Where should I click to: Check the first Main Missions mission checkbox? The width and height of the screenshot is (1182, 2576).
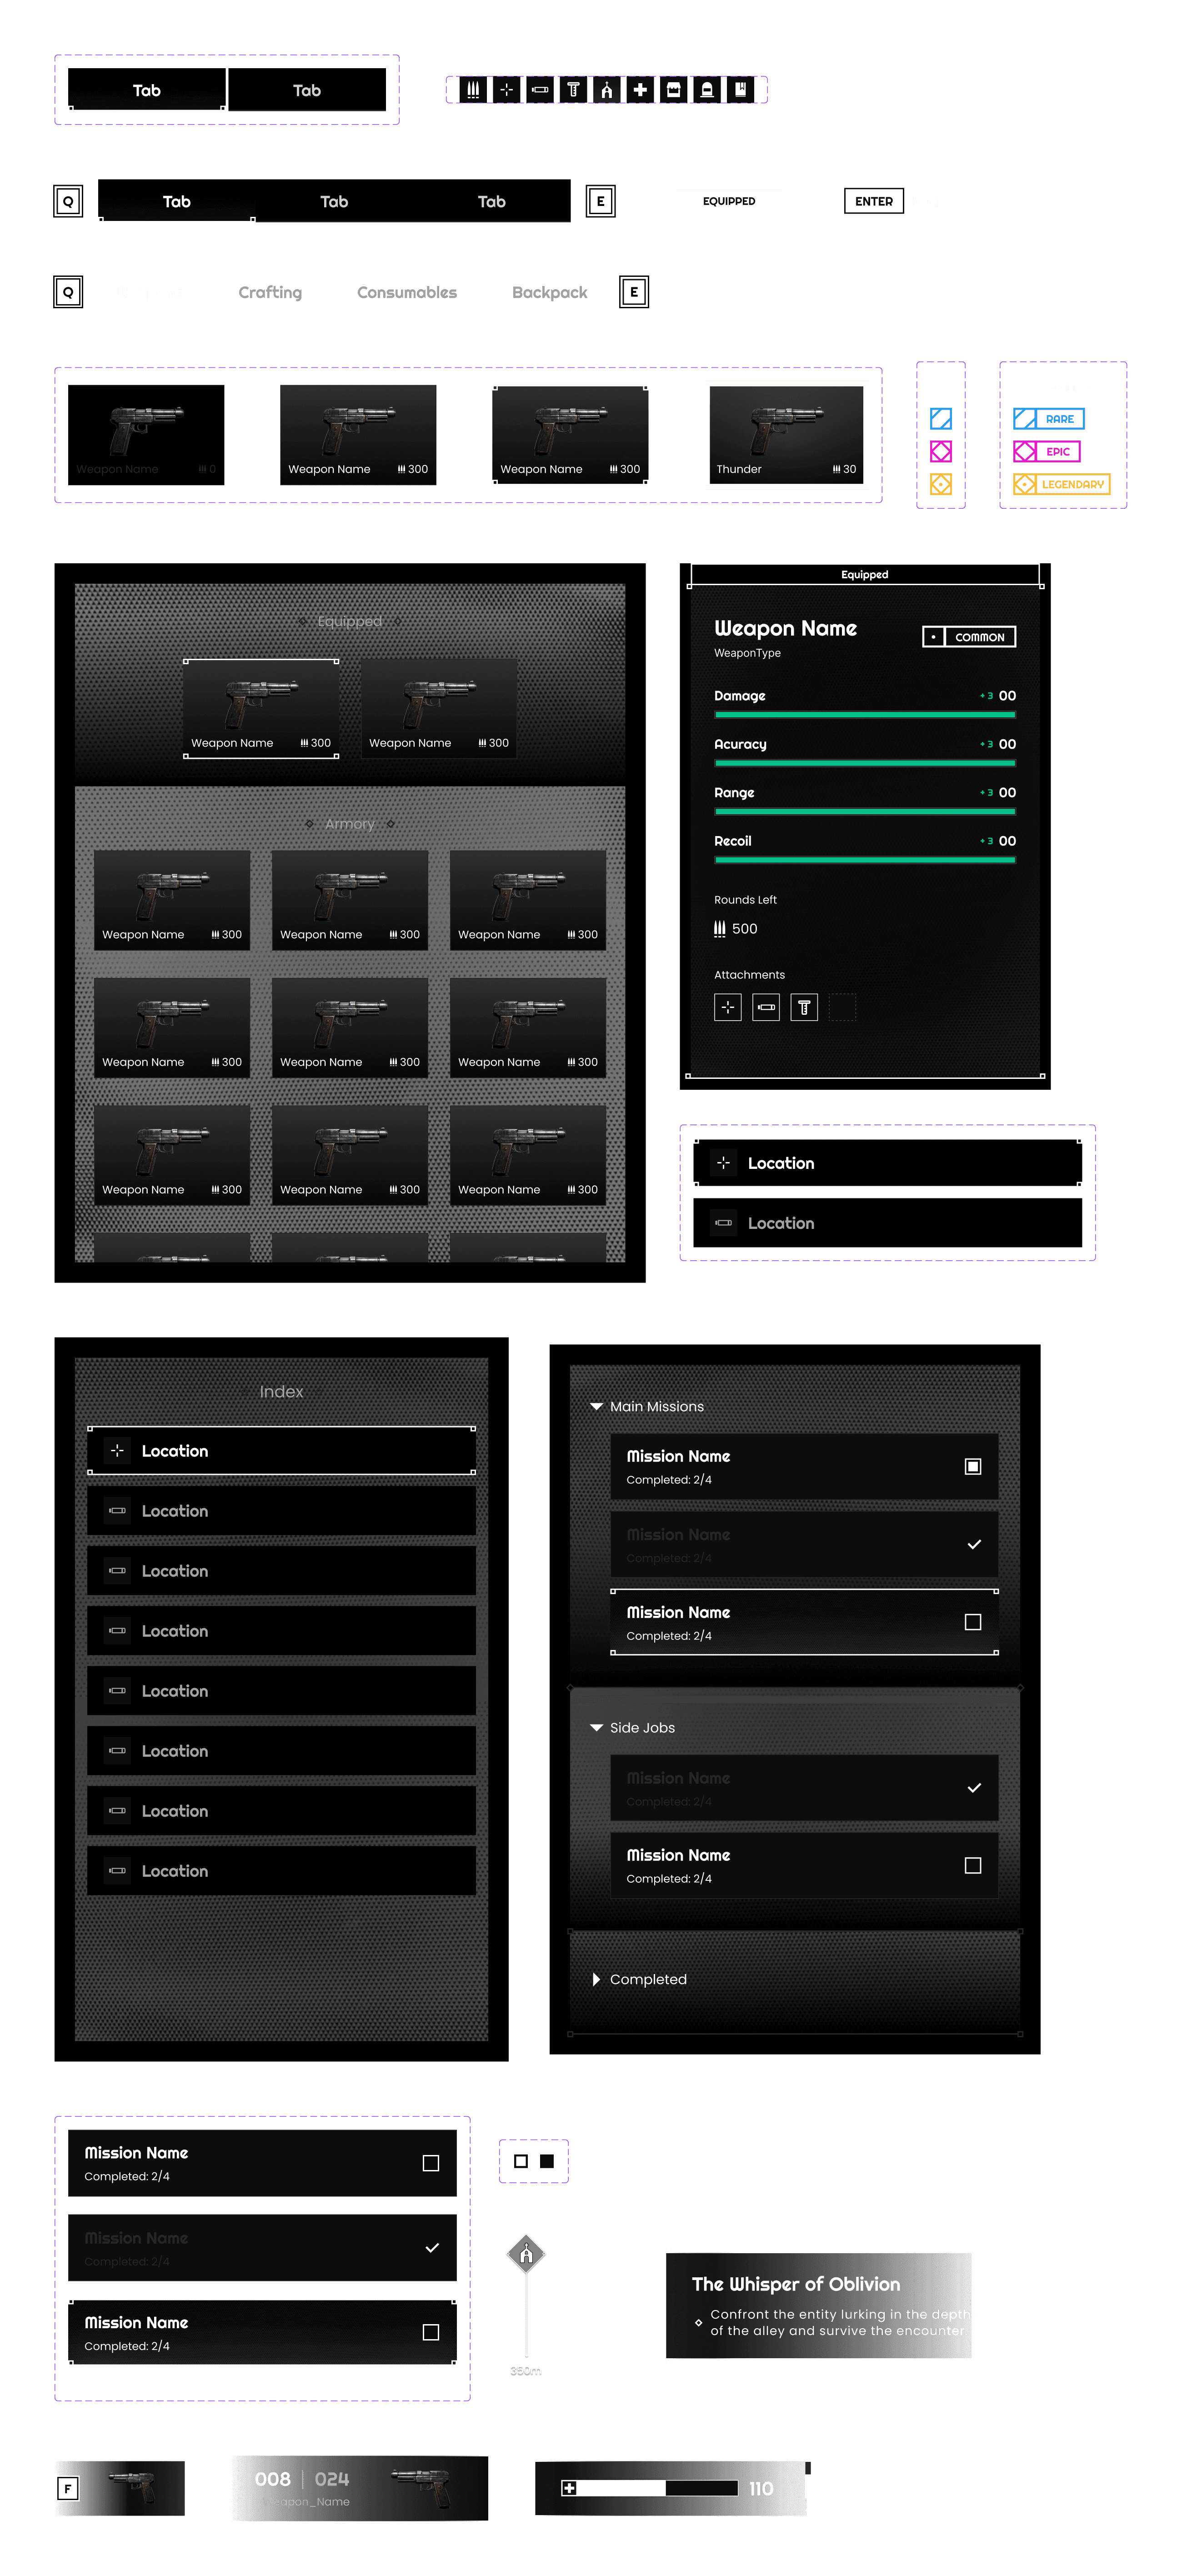(972, 1466)
